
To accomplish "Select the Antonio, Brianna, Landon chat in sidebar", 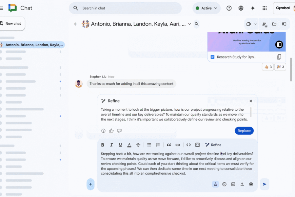I will (33, 44).
